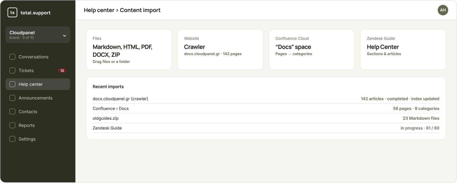Click 'Drag files or a folder' text

pyautogui.click(x=111, y=62)
